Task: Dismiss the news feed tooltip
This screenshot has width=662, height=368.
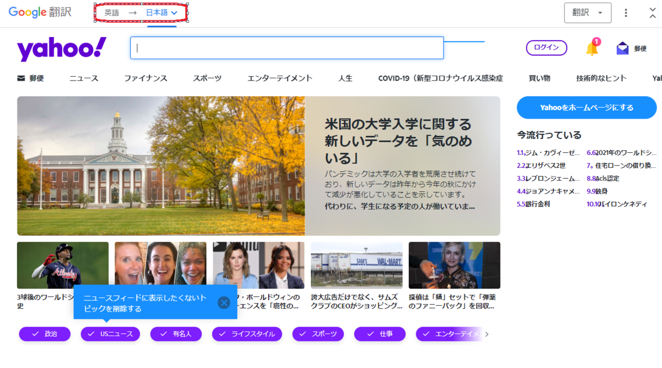Action: [x=223, y=302]
